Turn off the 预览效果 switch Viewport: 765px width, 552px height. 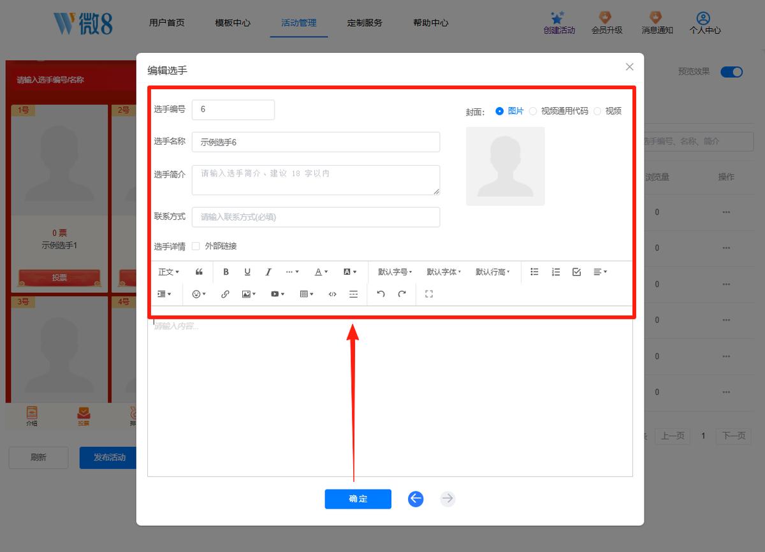pos(732,72)
